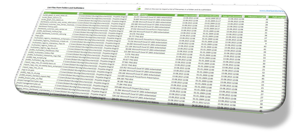298x136 pixels.
Task: Select the modified date 21.02.2009 21:17
Action: [213, 21]
